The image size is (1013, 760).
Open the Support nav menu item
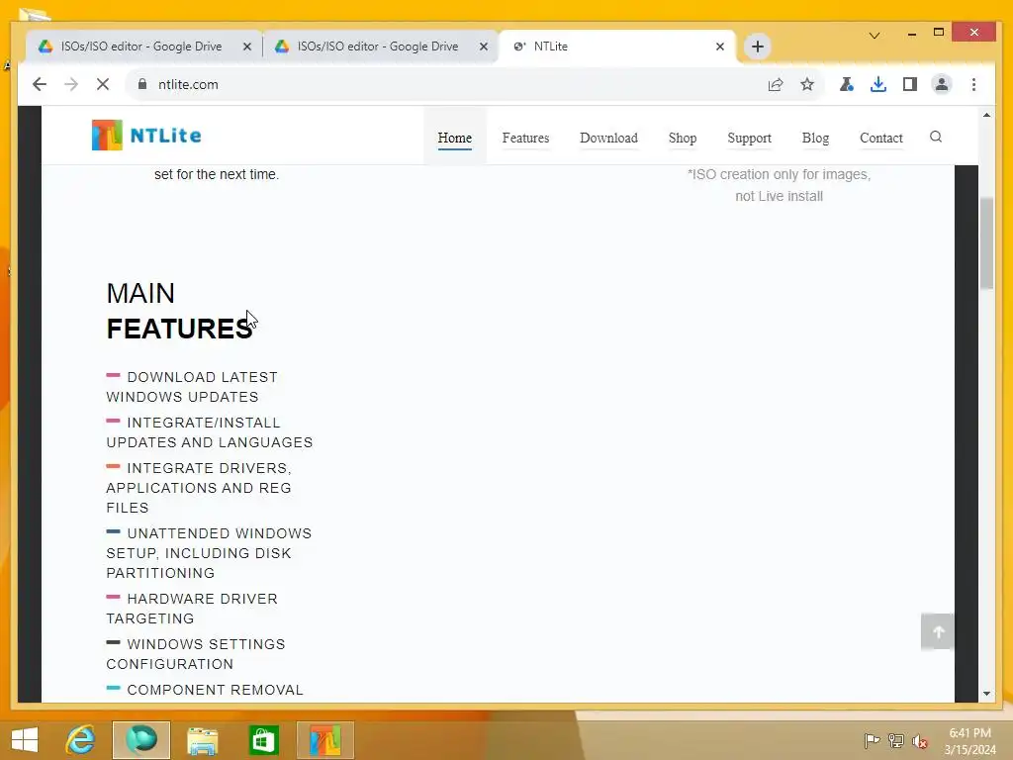point(750,138)
